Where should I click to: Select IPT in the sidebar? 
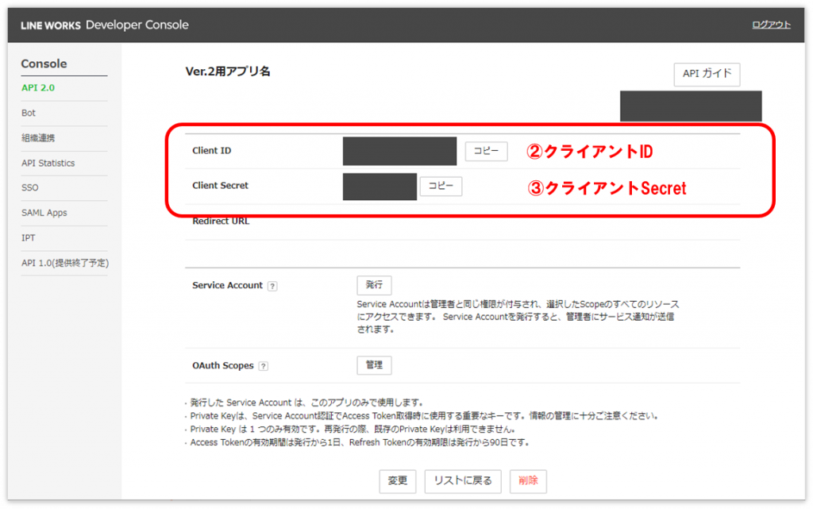[x=29, y=238]
